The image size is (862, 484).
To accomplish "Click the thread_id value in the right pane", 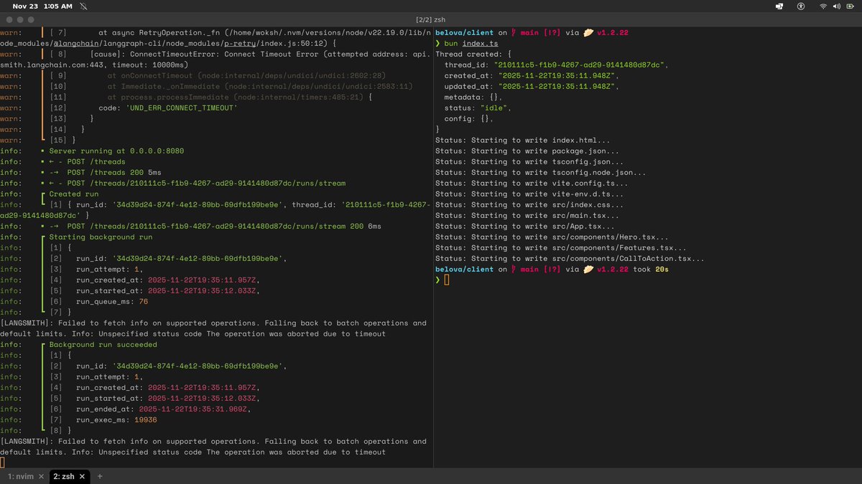I will tap(580, 65).
